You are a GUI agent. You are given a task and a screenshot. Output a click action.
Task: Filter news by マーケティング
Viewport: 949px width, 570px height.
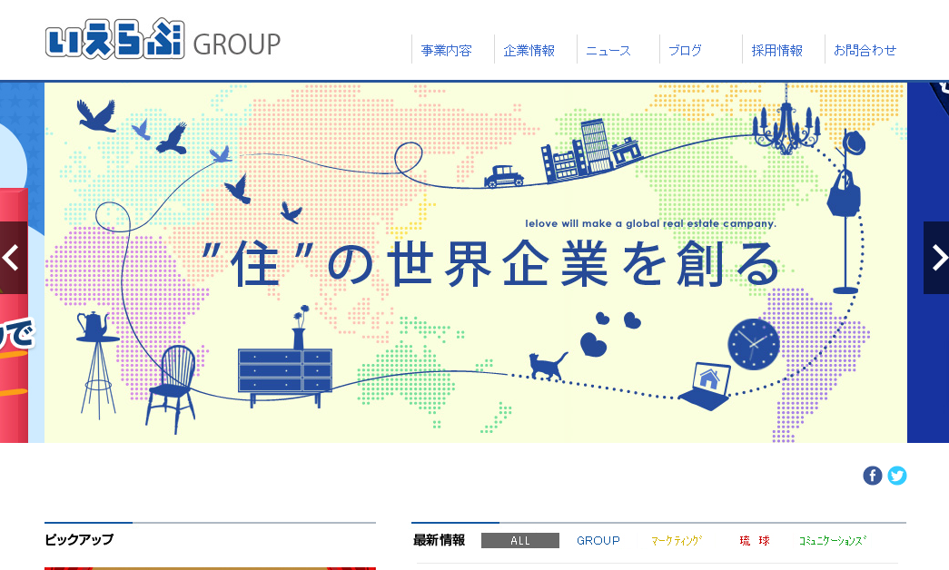pyautogui.click(x=677, y=540)
